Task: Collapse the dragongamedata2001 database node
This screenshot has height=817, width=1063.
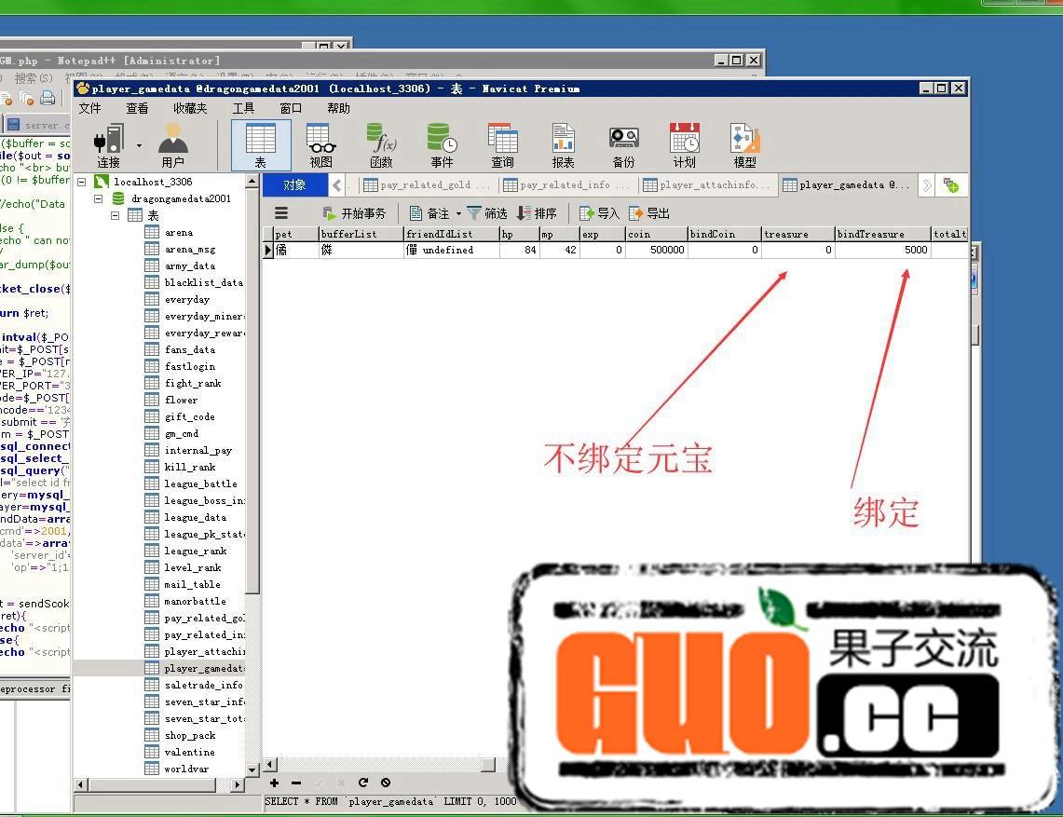Action: click(98, 199)
